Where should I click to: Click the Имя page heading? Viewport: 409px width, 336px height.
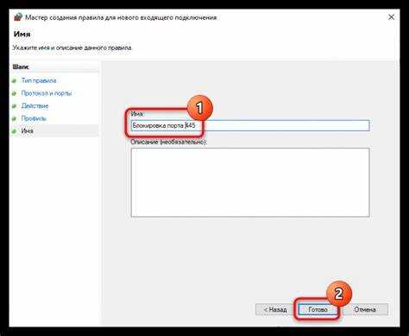click(22, 34)
